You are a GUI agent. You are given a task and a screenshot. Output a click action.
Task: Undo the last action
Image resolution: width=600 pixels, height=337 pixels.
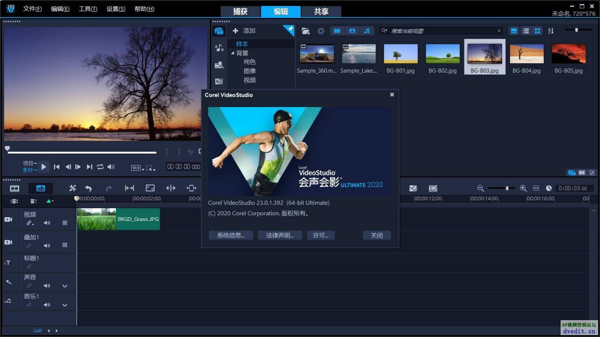pos(88,188)
